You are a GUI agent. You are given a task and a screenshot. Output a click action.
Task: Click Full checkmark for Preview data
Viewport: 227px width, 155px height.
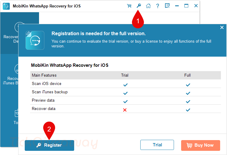tap(188, 102)
